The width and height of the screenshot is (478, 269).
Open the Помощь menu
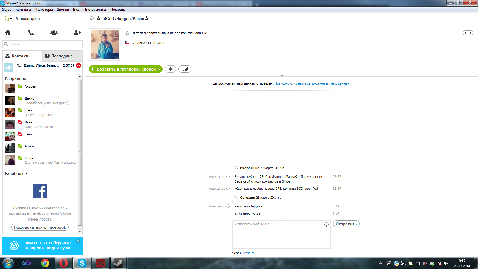click(117, 10)
